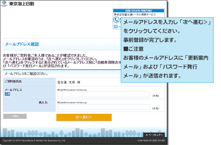Click the blue 必須 required badge

8,95
